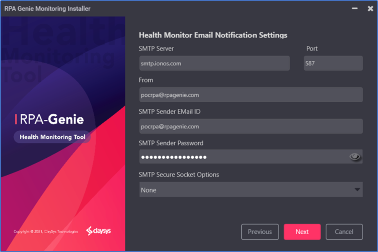Open the None socket option combo box
This screenshot has width=378, height=252.
click(246, 190)
